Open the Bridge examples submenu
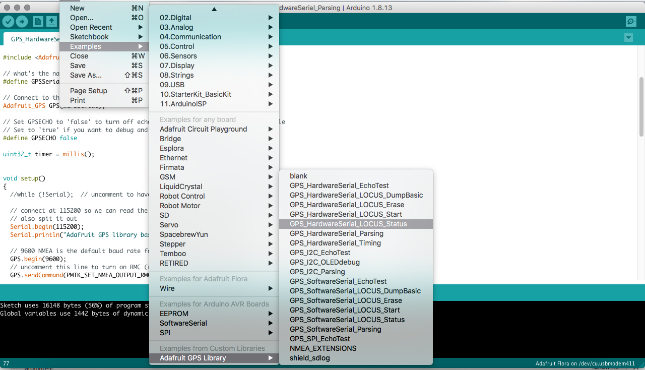 pos(214,139)
